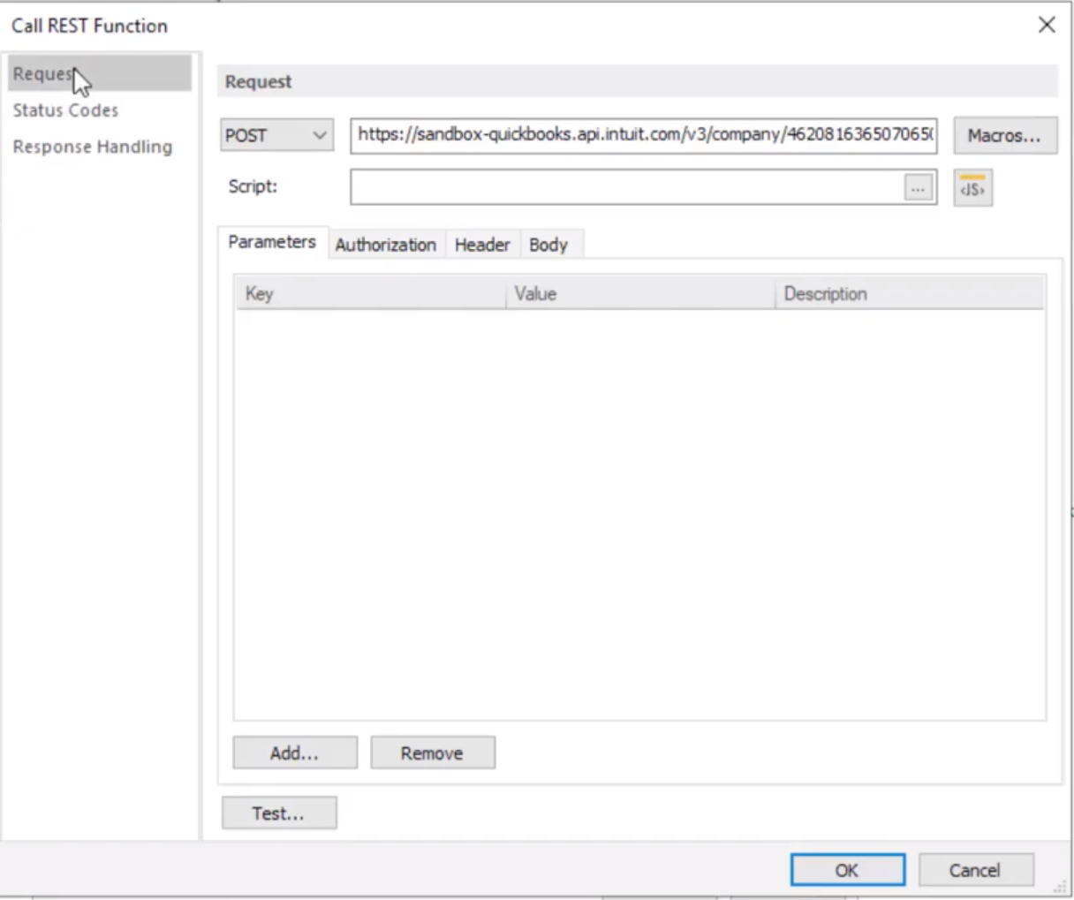Image resolution: width=1074 pixels, height=900 pixels.
Task: Remove the selected parameter
Action: (433, 753)
